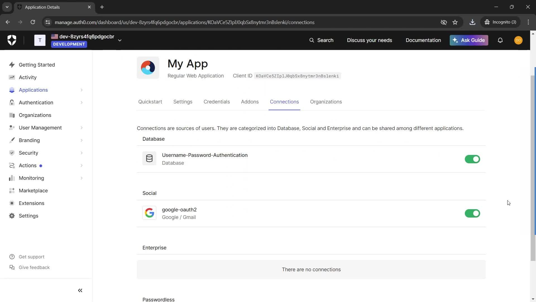The image size is (536, 302).
Task: Expand Monitoring submenu chevron
Action: (82, 178)
